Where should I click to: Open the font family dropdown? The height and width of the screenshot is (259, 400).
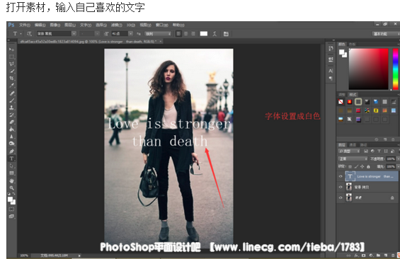point(74,34)
